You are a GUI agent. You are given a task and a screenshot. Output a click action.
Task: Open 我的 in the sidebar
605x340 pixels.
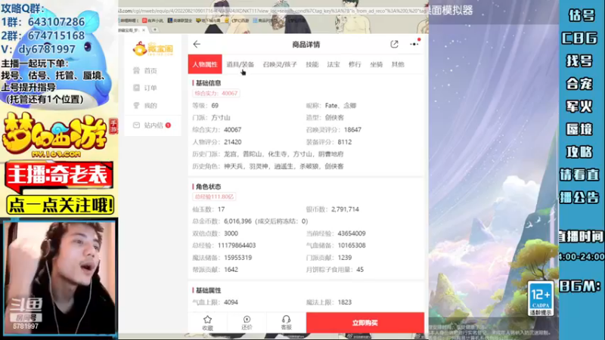tap(150, 105)
